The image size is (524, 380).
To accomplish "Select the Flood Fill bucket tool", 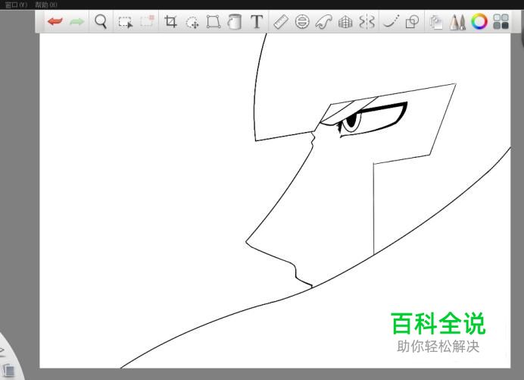I will pos(235,22).
